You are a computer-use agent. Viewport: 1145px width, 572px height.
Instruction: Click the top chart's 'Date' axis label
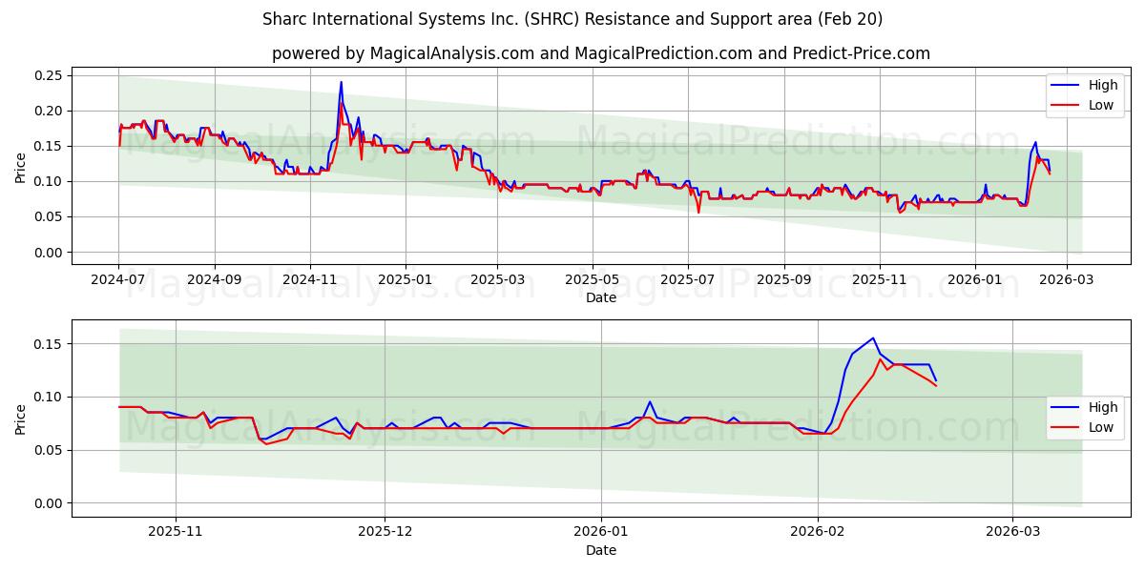tap(601, 297)
